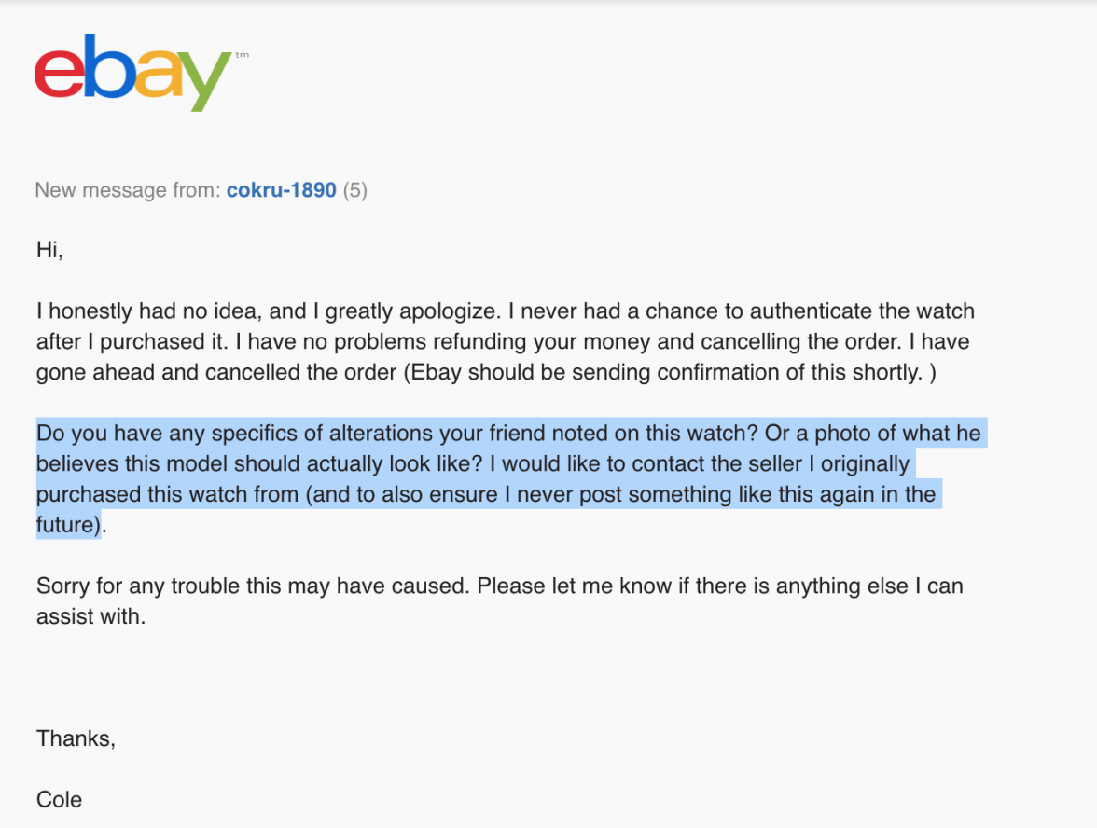Click the "New message from:" label
Image resolution: width=1097 pixels, height=828 pixels.
click(x=128, y=190)
